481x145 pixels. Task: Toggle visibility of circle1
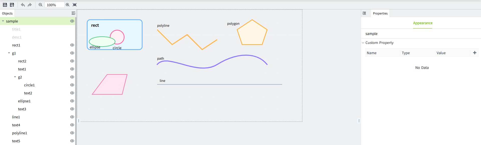(x=72, y=85)
